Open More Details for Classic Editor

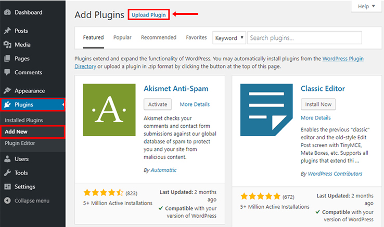pyautogui.click(x=316, y=118)
